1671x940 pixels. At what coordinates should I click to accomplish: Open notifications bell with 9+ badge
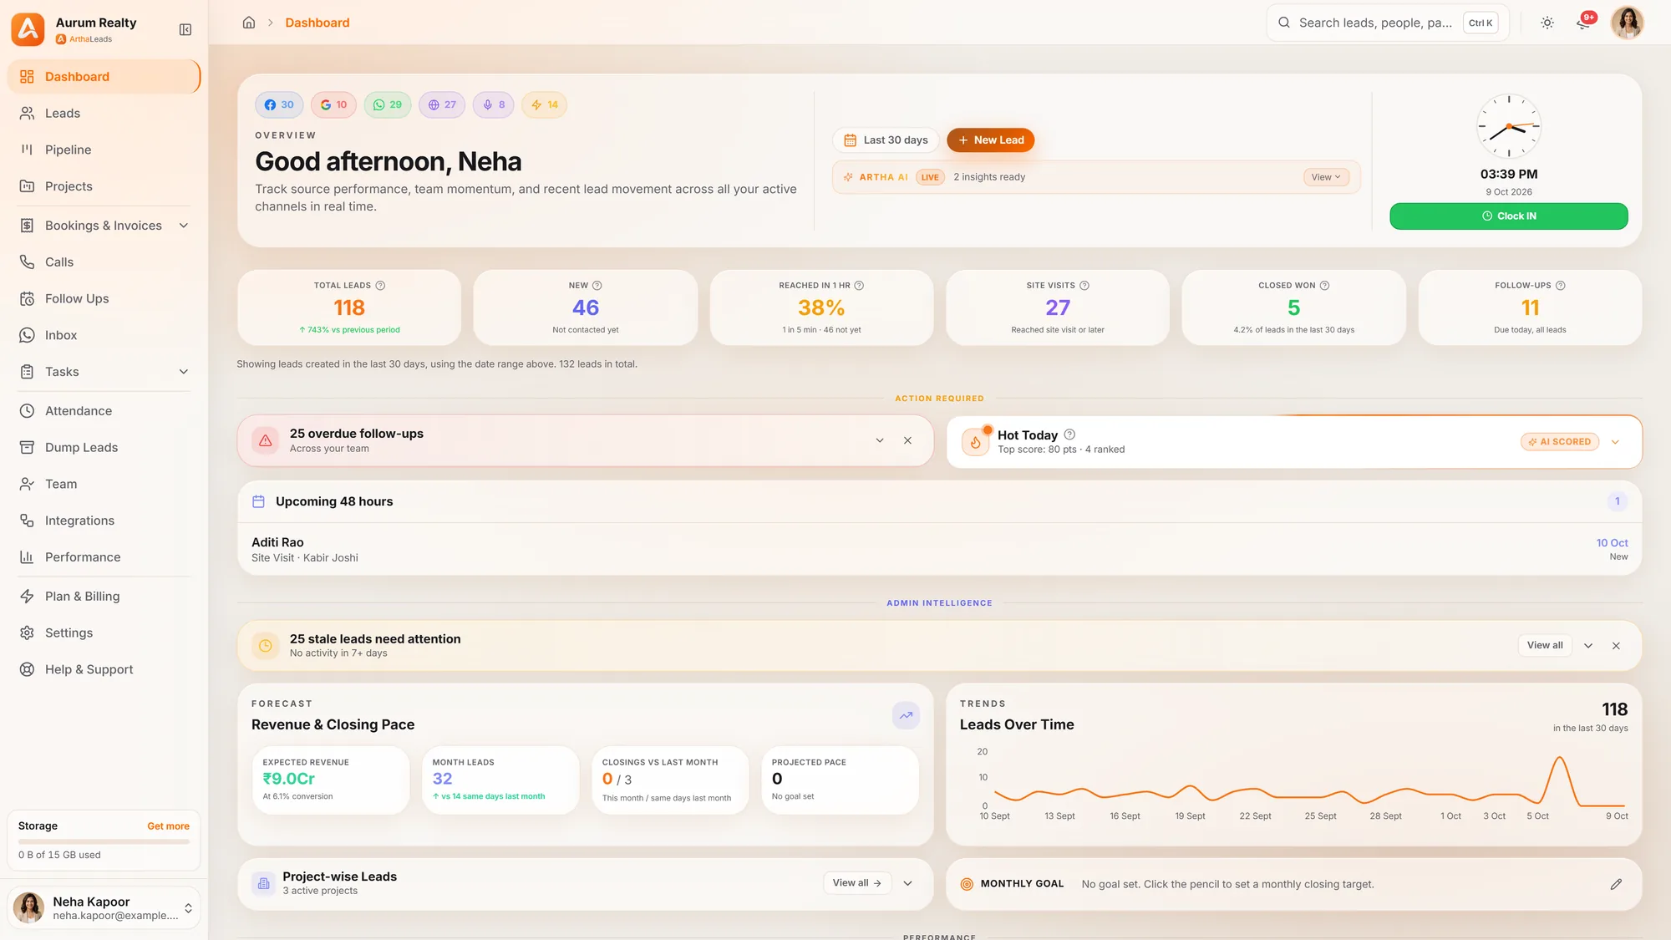click(1584, 23)
